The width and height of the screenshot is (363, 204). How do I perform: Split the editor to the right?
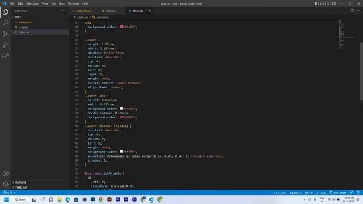pos(352,11)
